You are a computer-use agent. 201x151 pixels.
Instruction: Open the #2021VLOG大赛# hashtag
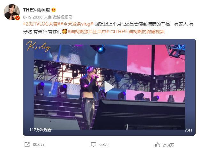(40, 24)
